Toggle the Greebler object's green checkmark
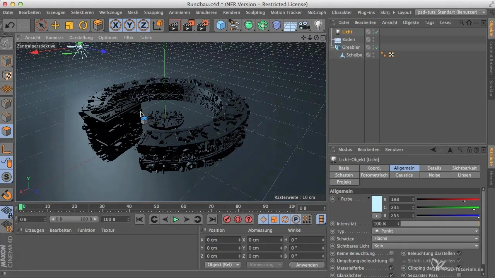The width and height of the screenshot is (495, 278). (377, 47)
